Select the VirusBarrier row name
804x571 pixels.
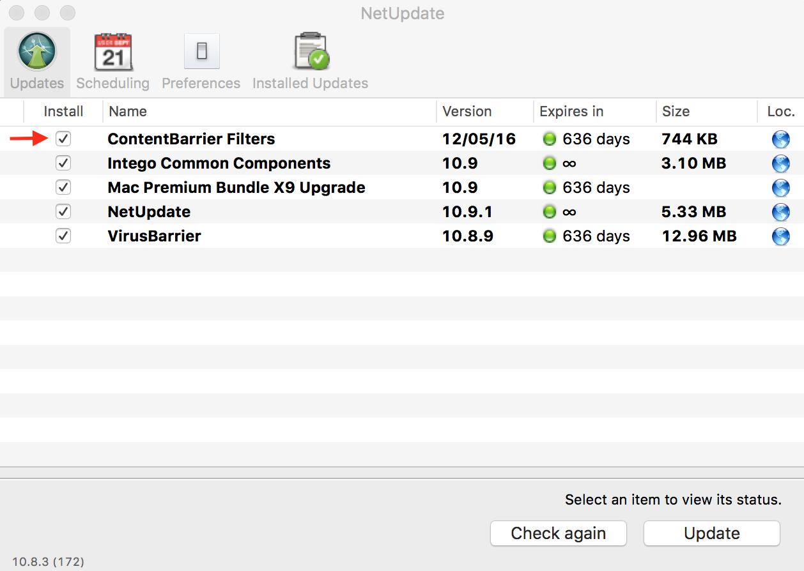[x=154, y=236]
